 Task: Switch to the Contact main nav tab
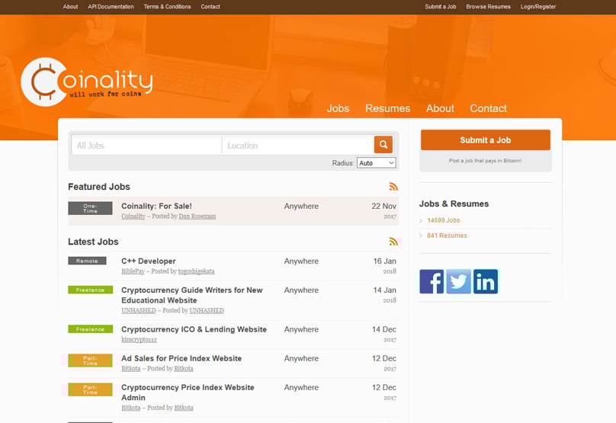(x=489, y=108)
